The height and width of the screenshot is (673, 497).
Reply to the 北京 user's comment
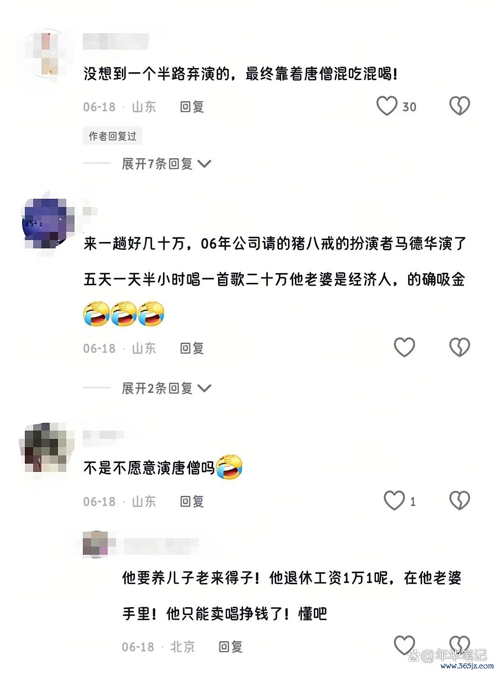point(231,647)
